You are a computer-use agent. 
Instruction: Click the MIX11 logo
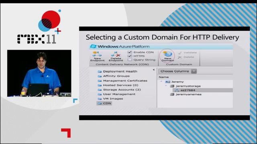[x=39, y=27]
